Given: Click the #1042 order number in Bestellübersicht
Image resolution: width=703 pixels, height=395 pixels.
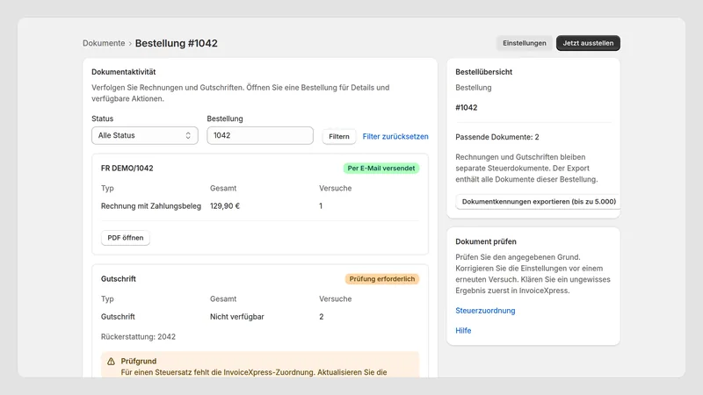Looking at the screenshot, I should coord(467,107).
